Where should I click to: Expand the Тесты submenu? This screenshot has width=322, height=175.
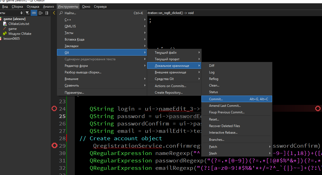point(102,33)
